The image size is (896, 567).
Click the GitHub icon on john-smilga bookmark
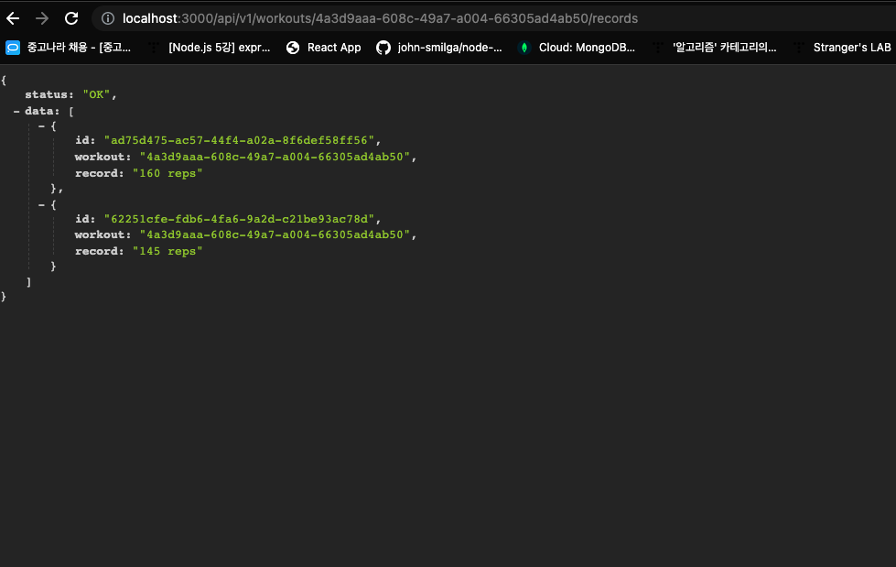383,47
